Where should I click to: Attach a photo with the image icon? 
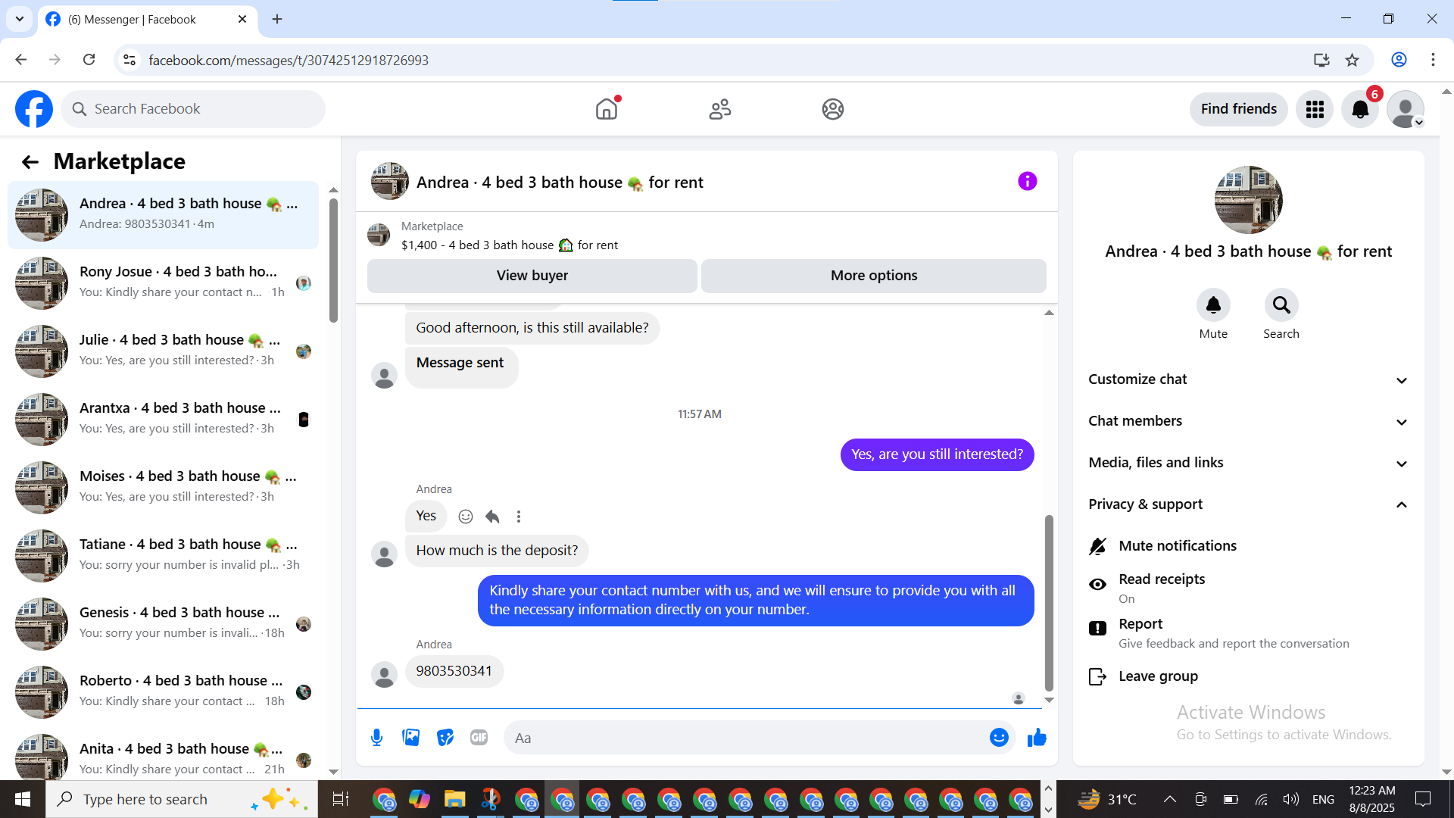[410, 738]
